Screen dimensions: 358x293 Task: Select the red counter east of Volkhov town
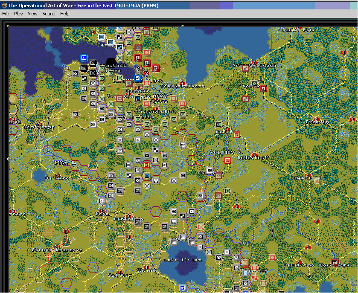click(263, 89)
